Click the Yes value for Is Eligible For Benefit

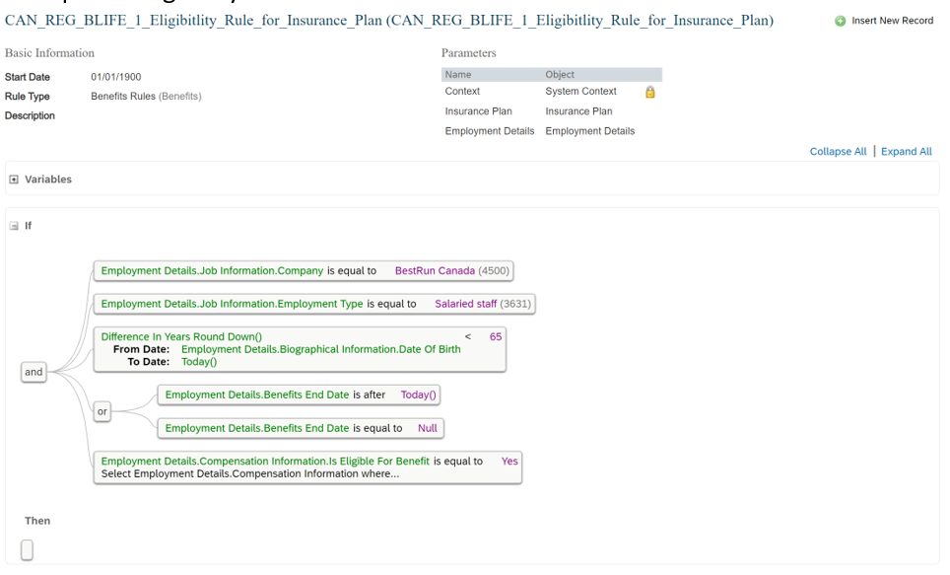point(509,461)
